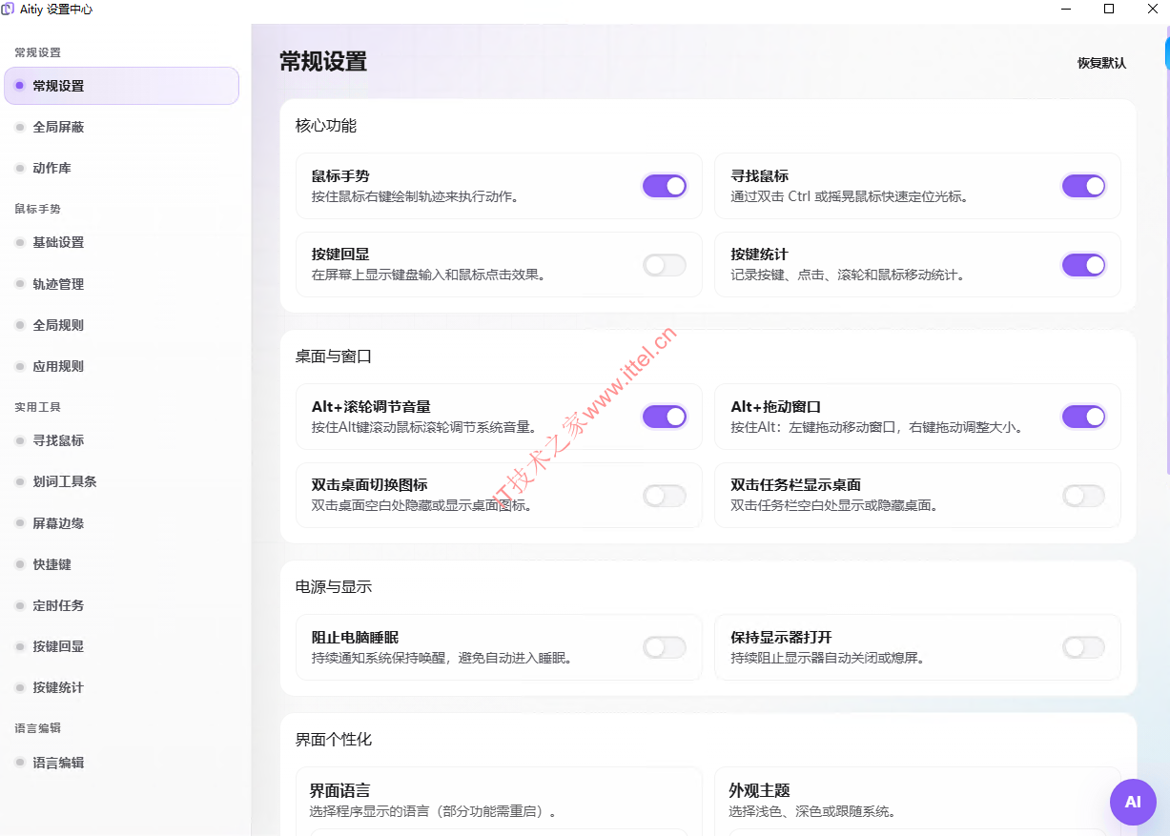Enable 双击桌面切换图标 toggle
This screenshot has width=1170, height=836.
pyautogui.click(x=665, y=496)
